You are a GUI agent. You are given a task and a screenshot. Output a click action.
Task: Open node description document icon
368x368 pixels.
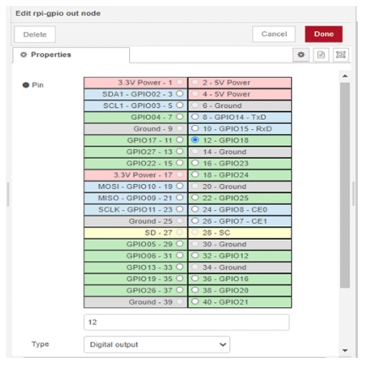pos(321,55)
